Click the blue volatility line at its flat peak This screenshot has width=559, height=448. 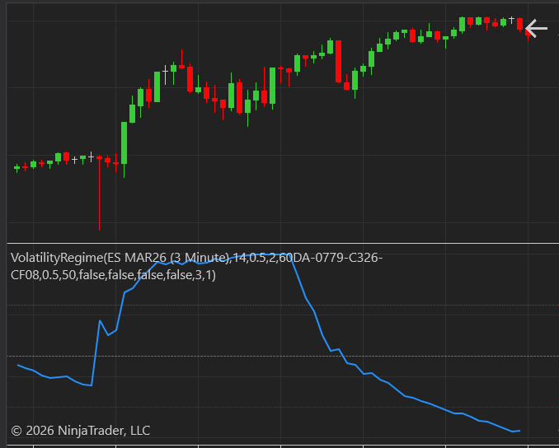(247, 256)
